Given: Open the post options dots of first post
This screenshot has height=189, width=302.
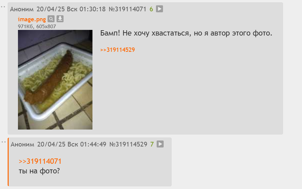Looking at the screenshot, I should coord(3,7).
